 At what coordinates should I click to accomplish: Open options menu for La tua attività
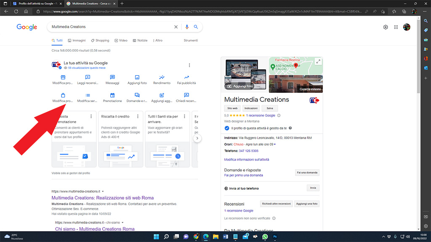[x=189, y=65]
